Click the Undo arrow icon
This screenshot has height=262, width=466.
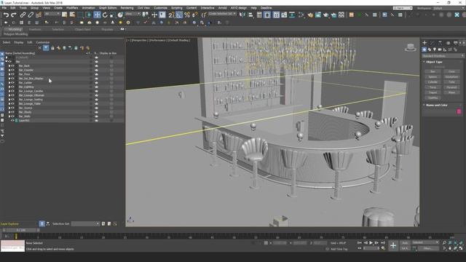pyautogui.click(x=6, y=15)
